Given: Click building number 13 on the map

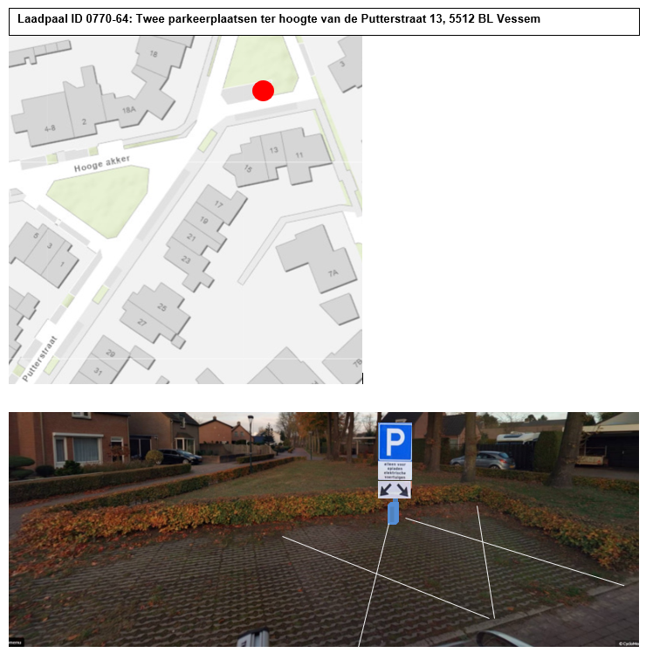Looking at the screenshot, I should (273, 150).
